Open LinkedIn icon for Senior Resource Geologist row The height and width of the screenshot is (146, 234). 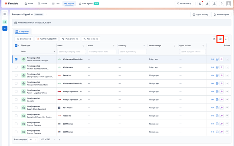(x=217, y=59)
